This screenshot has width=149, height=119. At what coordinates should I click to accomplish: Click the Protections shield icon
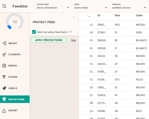tap(4, 99)
